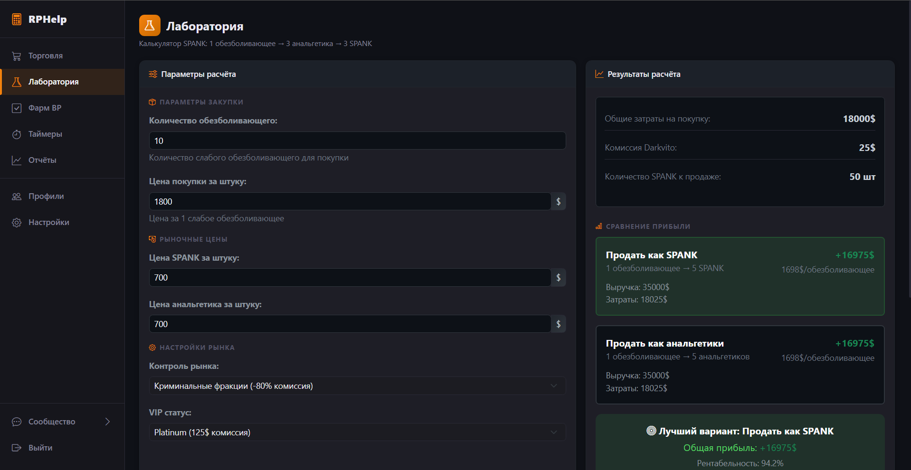This screenshot has width=911, height=470.
Task: Click the shopping cart Торговля icon
Action: [x=17, y=56]
